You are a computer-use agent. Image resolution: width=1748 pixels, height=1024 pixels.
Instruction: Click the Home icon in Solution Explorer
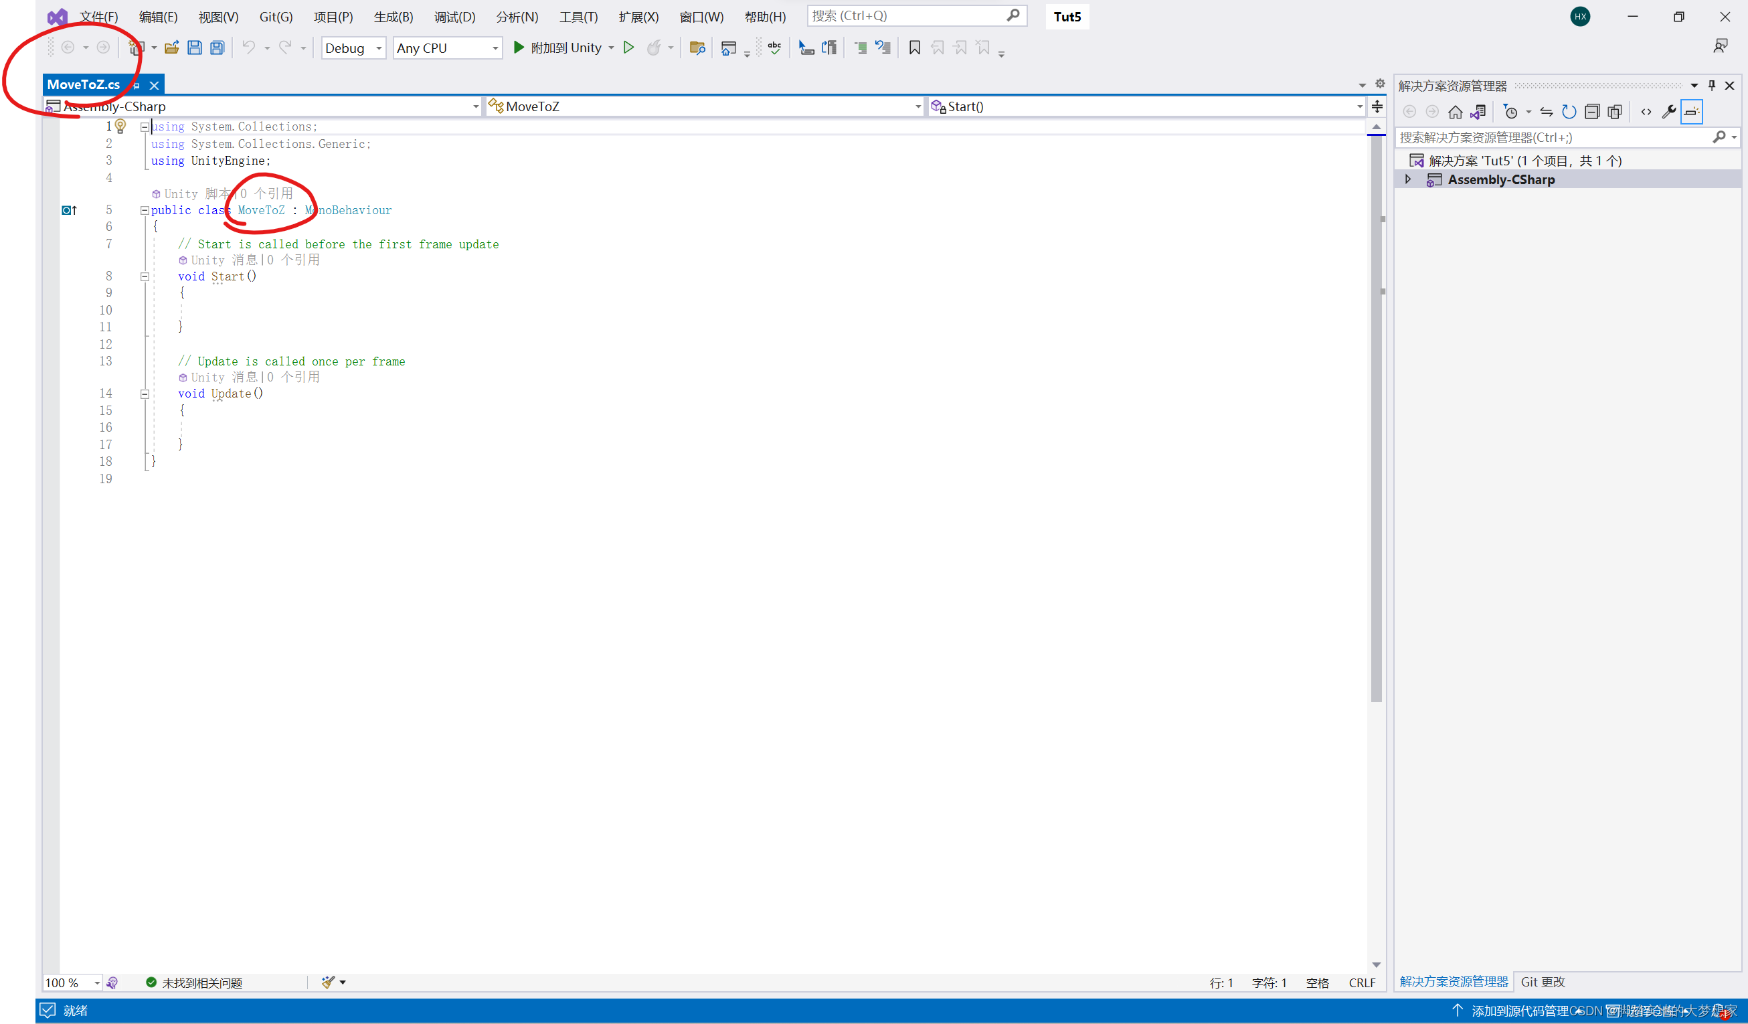[1456, 112]
